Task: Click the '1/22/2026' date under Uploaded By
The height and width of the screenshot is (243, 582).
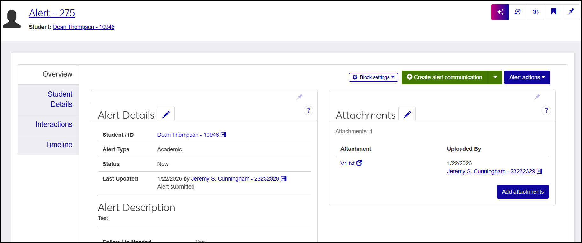Action: click(x=459, y=163)
